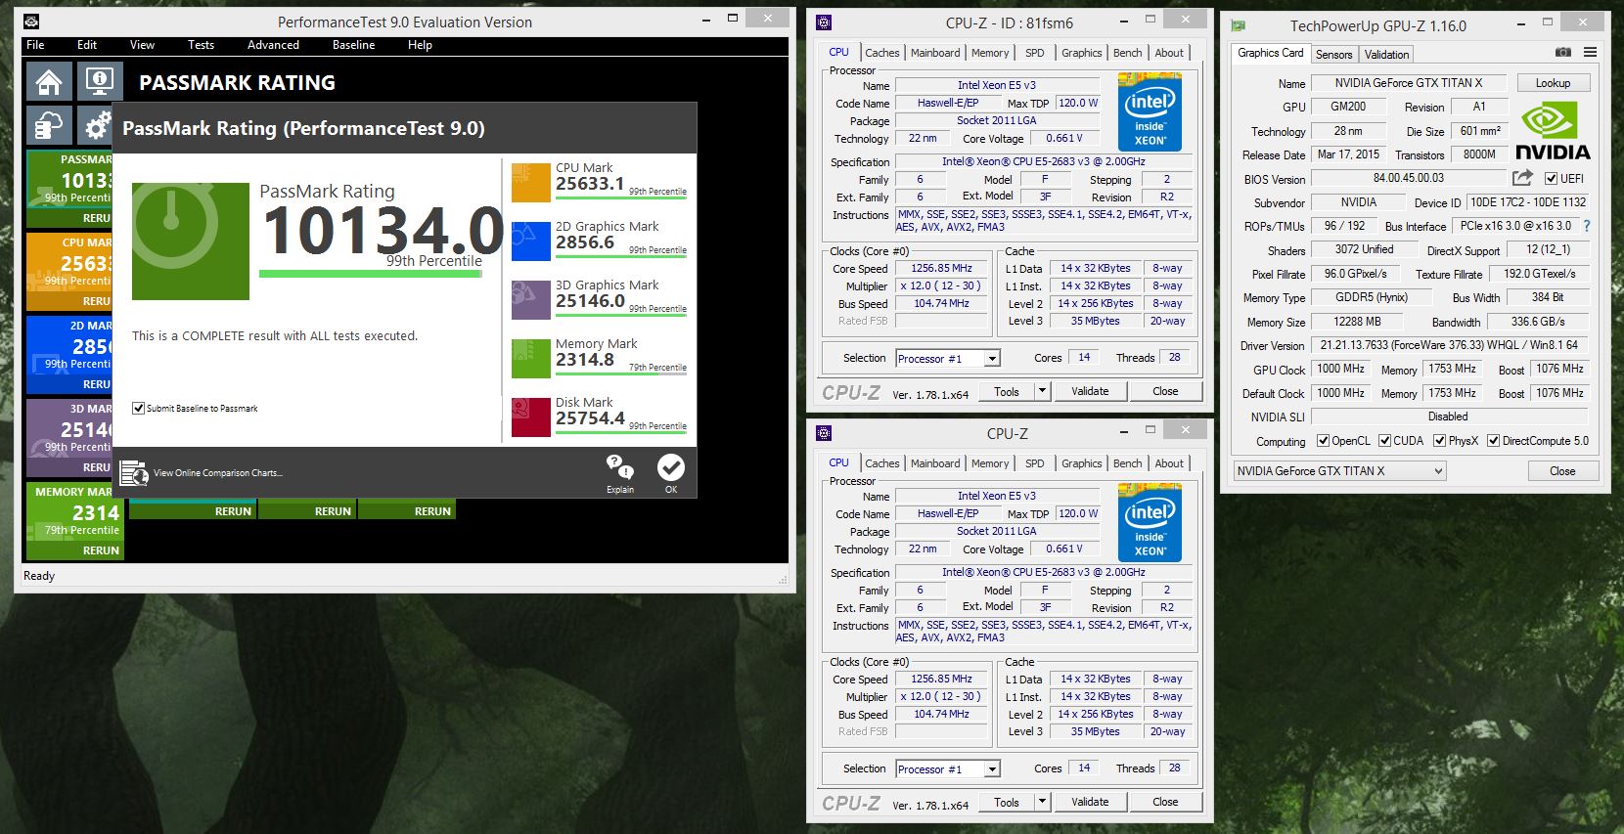Click the orange CPU Mark icon in rating dialog
Viewport: 1624px width, 834px height.
530,183
